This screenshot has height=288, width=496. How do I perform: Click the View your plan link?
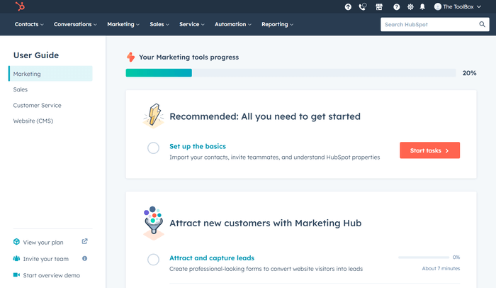tap(43, 243)
